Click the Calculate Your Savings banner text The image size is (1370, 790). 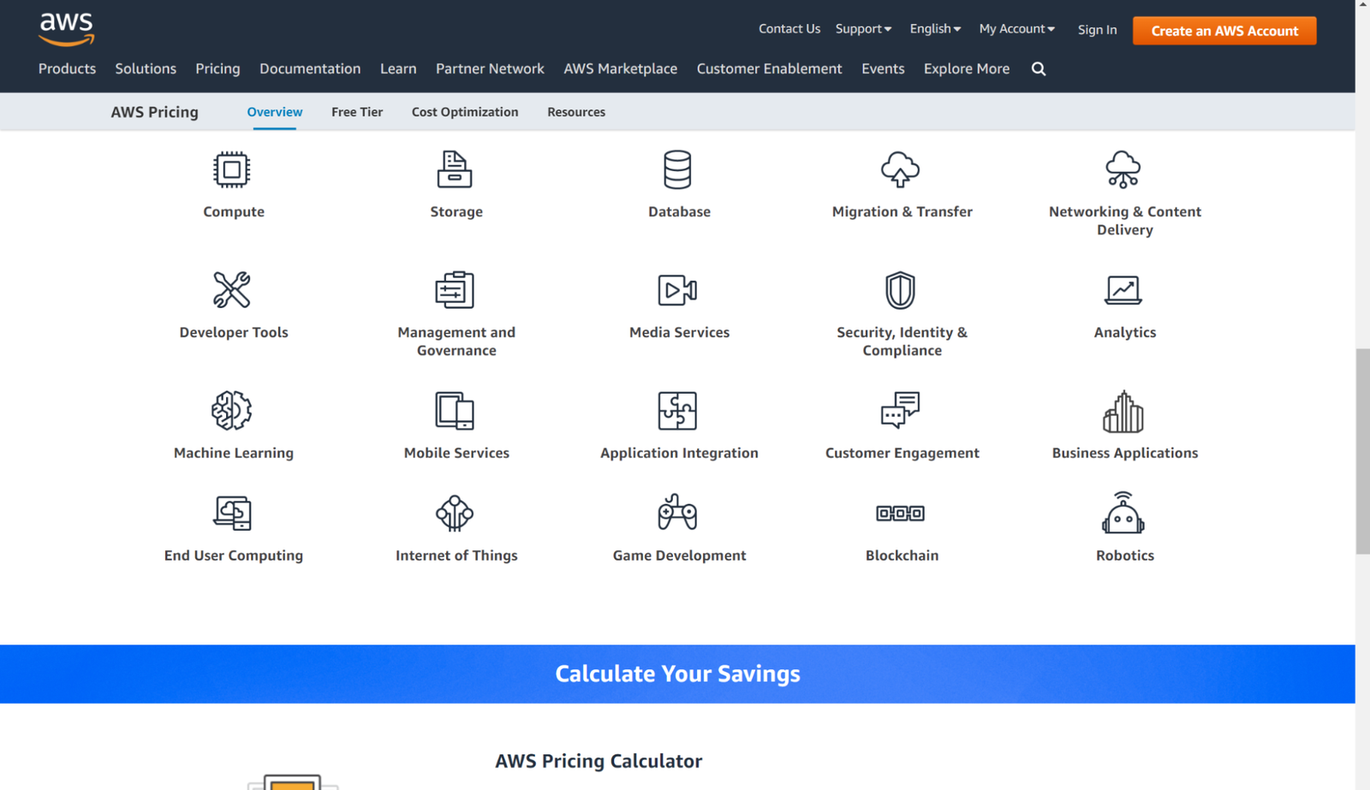pyautogui.click(x=677, y=674)
